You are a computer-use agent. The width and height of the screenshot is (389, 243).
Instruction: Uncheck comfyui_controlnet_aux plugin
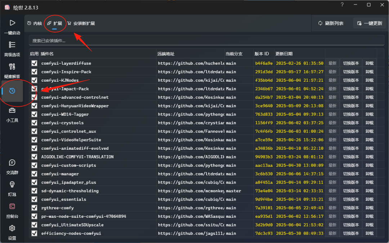34,131
